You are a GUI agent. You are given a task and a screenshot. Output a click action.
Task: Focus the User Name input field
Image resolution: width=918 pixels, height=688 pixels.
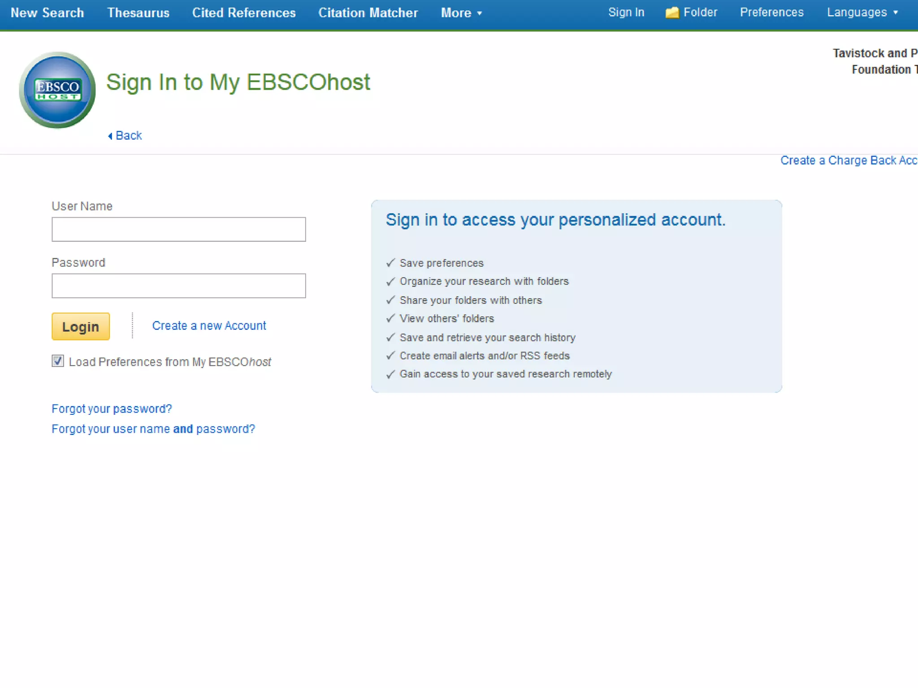pyautogui.click(x=178, y=229)
